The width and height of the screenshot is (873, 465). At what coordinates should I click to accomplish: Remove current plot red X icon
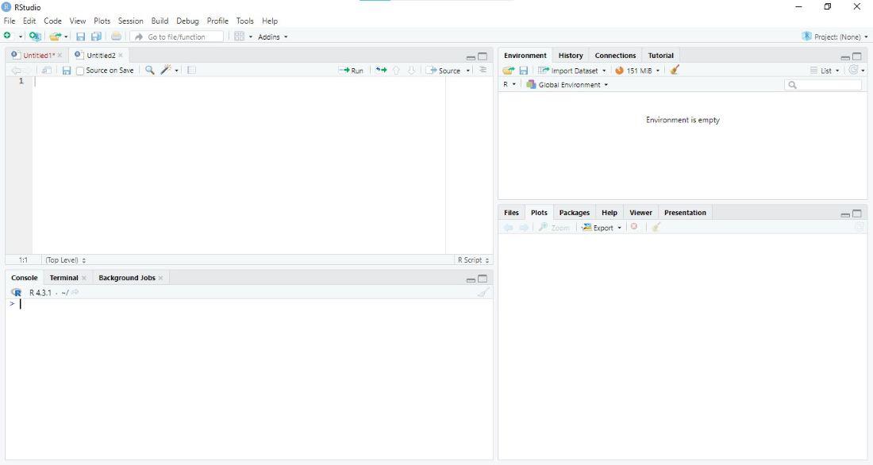click(633, 227)
